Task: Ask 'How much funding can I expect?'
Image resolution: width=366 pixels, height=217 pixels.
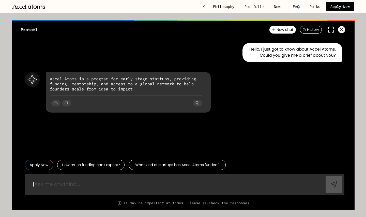Action: (x=91, y=165)
